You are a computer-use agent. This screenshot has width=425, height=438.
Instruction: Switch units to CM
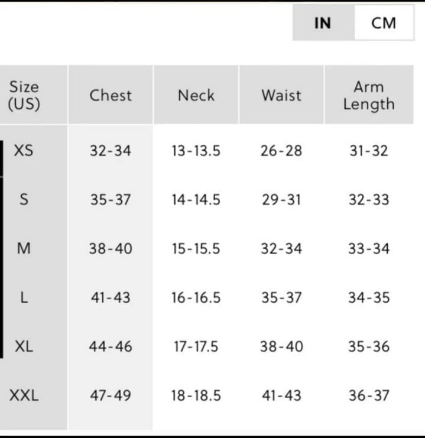pos(384,22)
